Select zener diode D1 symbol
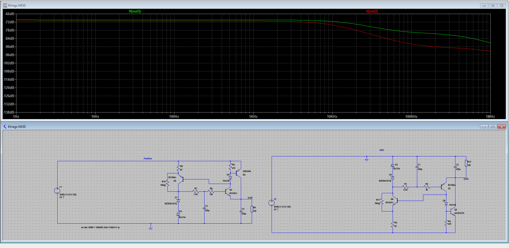 point(178,201)
